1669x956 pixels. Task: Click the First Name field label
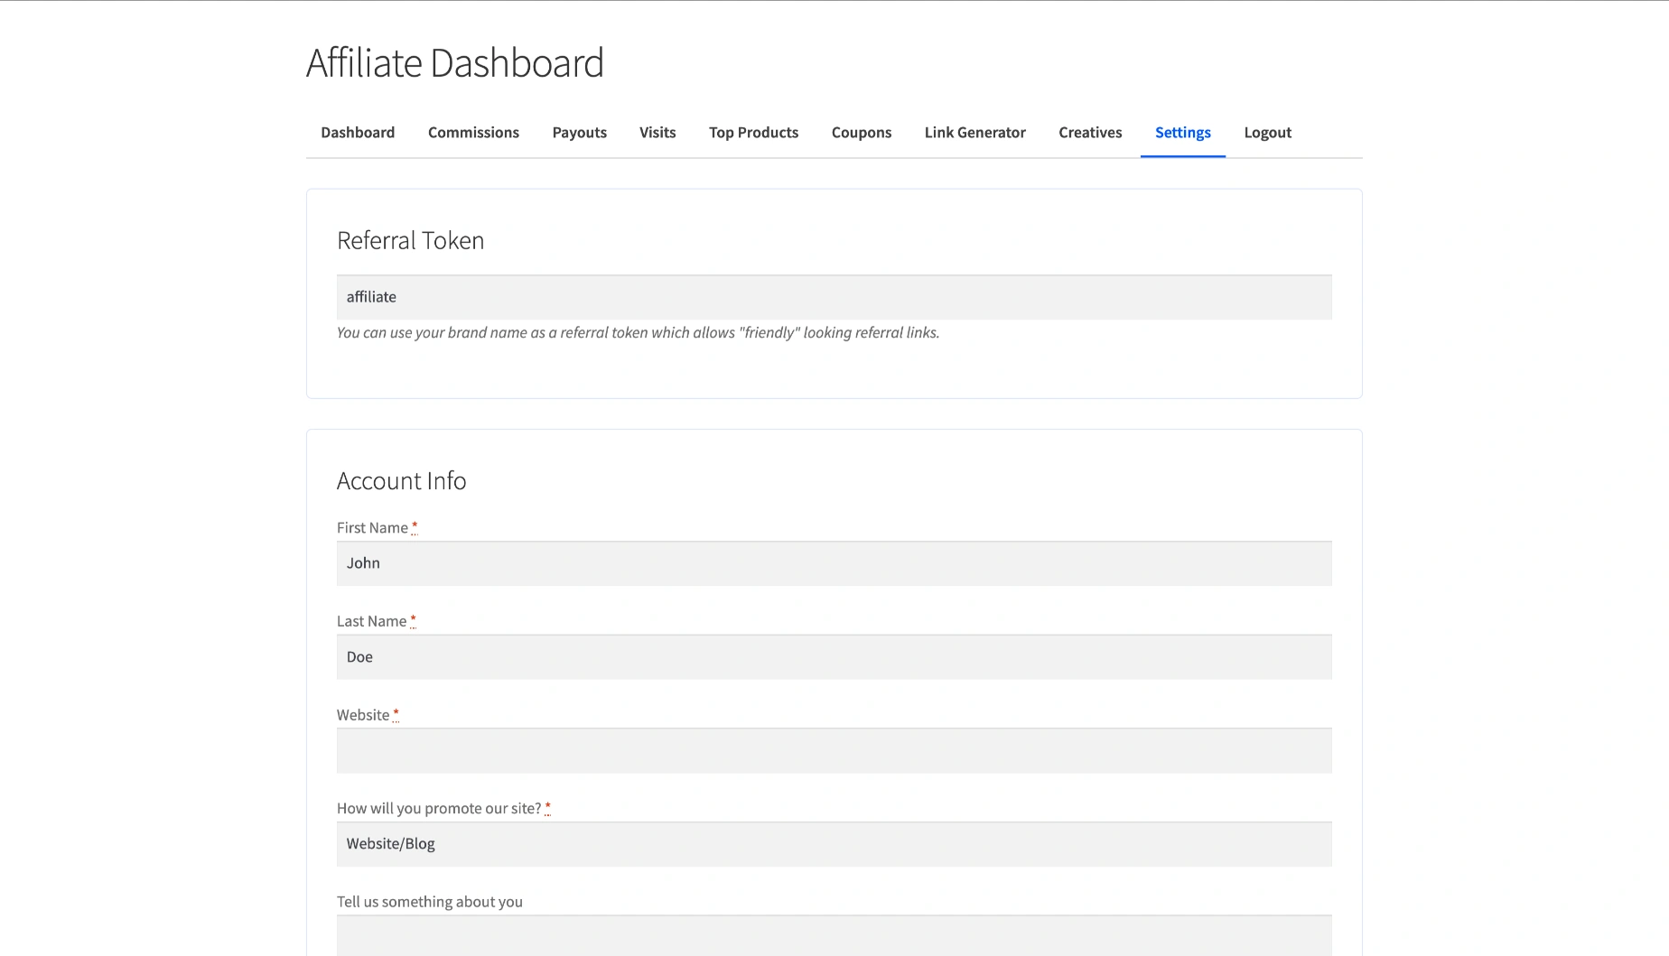click(x=372, y=528)
